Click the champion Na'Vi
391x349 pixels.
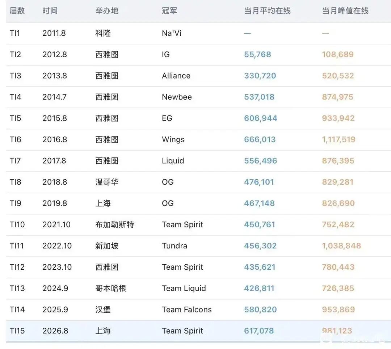point(172,33)
